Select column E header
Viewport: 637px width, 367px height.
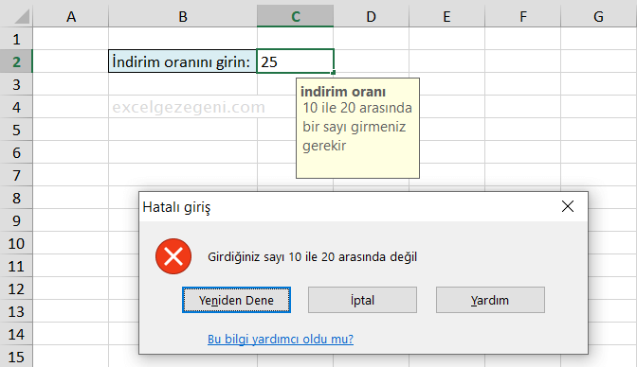pyautogui.click(x=446, y=16)
